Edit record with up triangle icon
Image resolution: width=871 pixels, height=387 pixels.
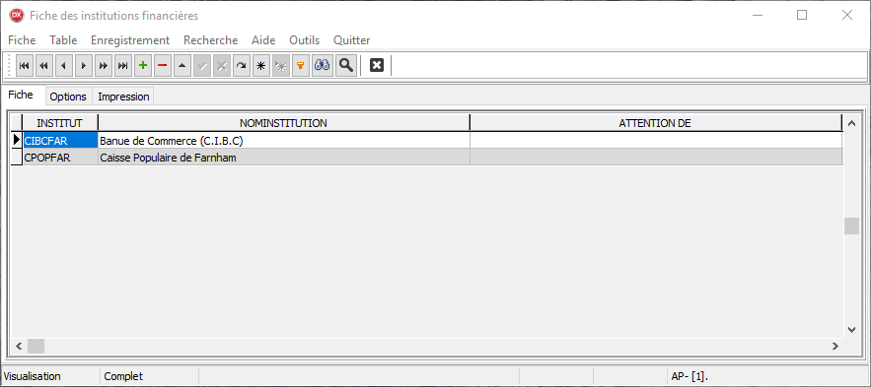pos(182,66)
